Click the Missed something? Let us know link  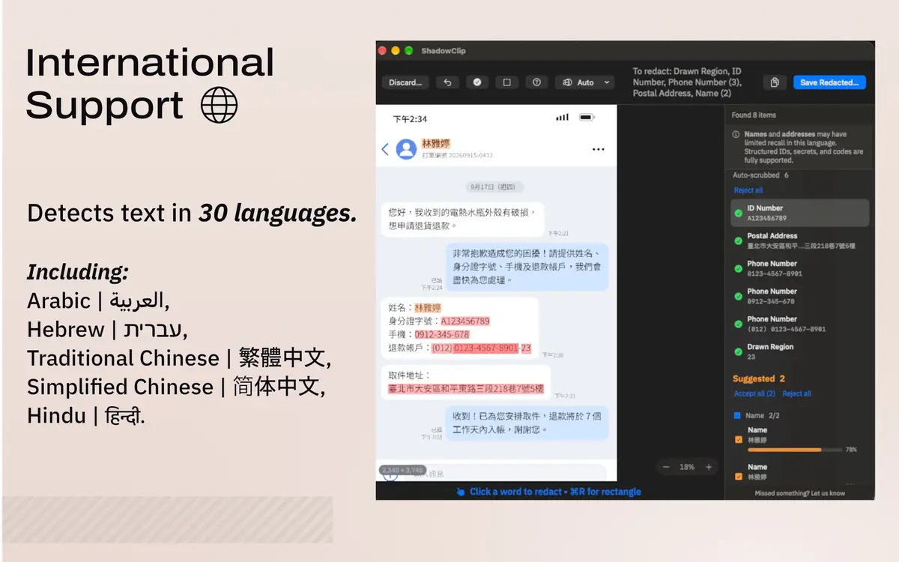[800, 493]
